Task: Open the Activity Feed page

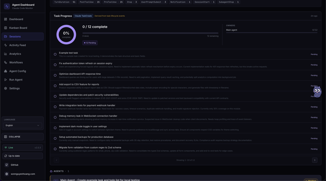Action: [x=23, y=45]
